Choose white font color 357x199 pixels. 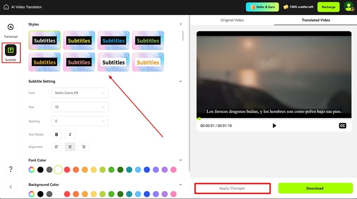click(x=58, y=169)
